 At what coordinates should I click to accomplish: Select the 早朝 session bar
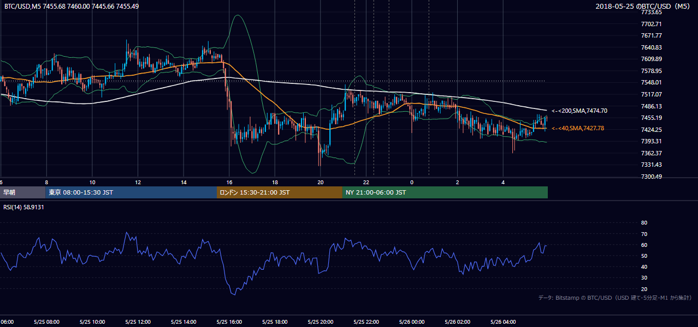pyautogui.click(x=22, y=192)
